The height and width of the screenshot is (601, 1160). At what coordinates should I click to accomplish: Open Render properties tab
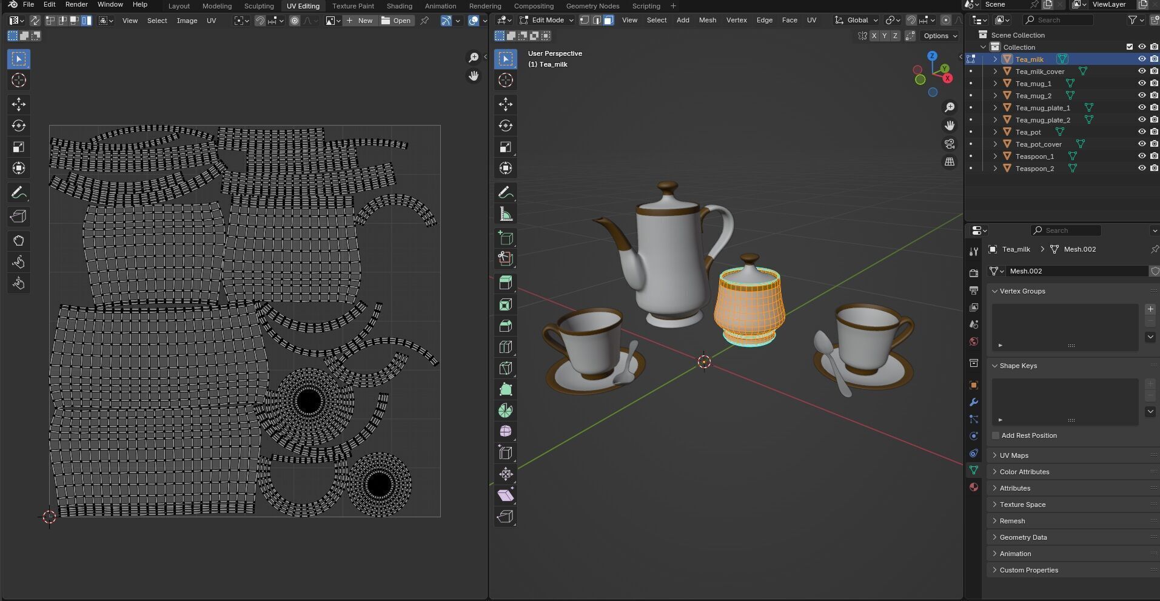point(974,274)
